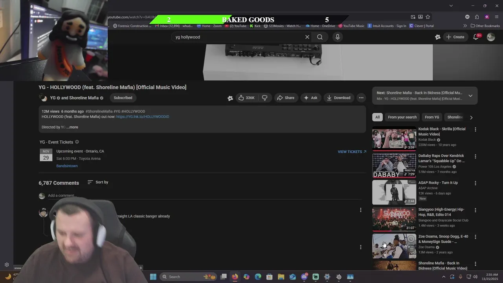The width and height of the screenshot is (503, 283).
Task: Expand description with ...more
Action: (x=72, y=127)
